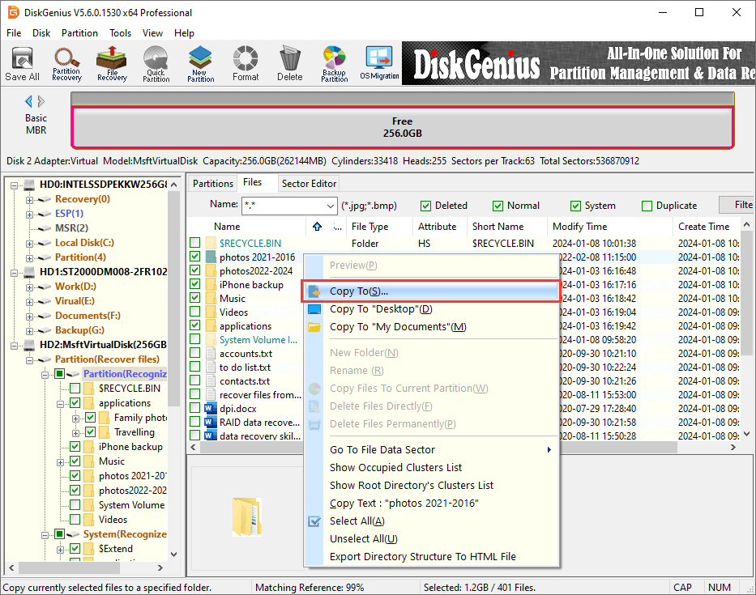Sort by the Modify Time column header
The image size is (756, 595).
(x=609, y=227)
